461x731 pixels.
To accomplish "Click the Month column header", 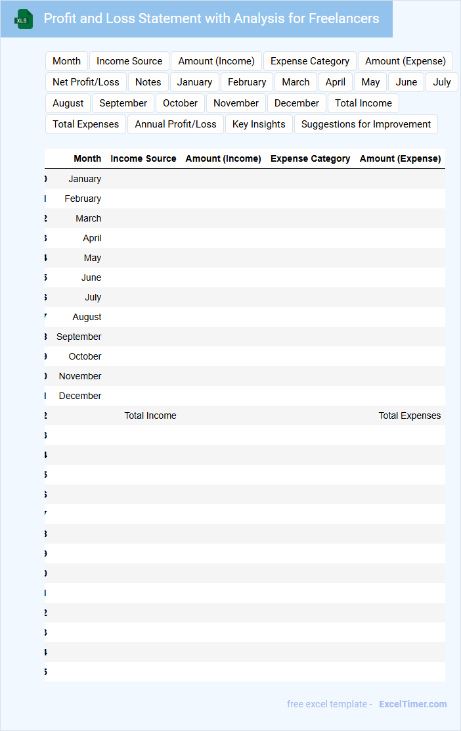I will point(87,158).
